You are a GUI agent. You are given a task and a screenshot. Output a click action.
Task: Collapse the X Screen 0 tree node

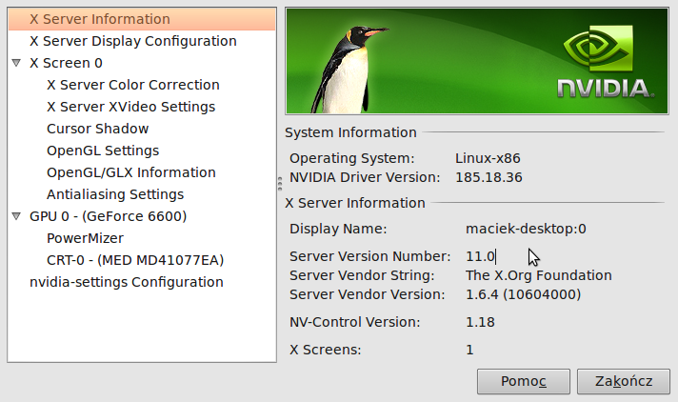[x=16, y=63]
